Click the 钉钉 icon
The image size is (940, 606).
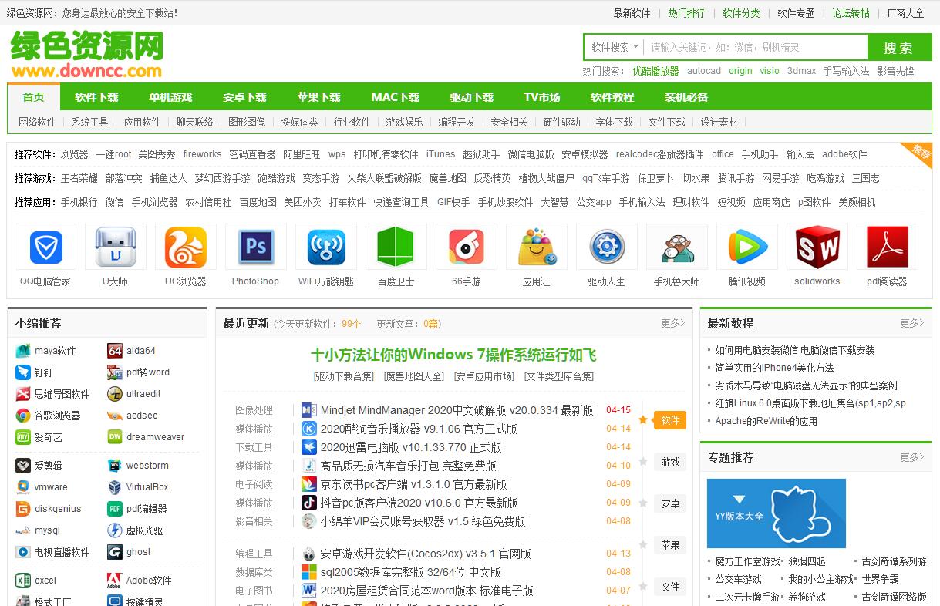pyautogui.click(x=22, y=372)
